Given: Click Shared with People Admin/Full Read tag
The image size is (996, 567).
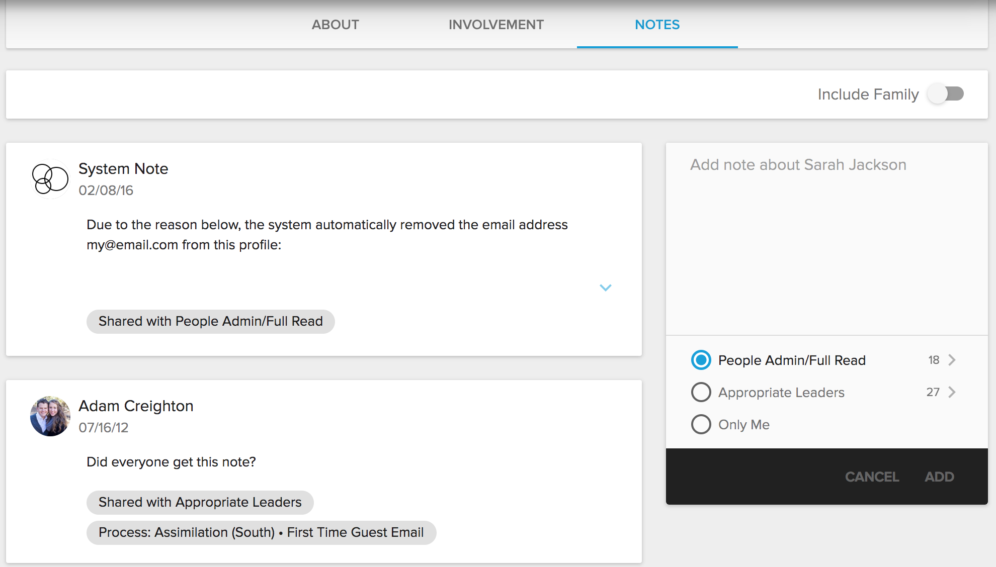Looking at the screenshot, I should (x=210, y=321).
